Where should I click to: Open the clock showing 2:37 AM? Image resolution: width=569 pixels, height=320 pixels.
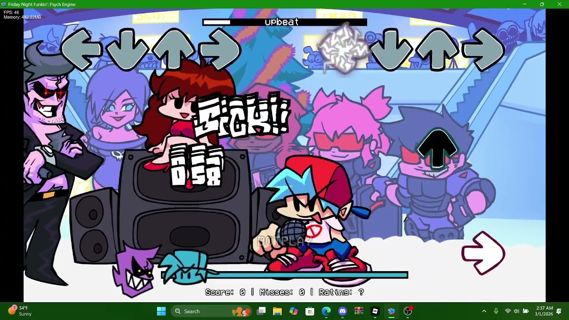(544, 311)
